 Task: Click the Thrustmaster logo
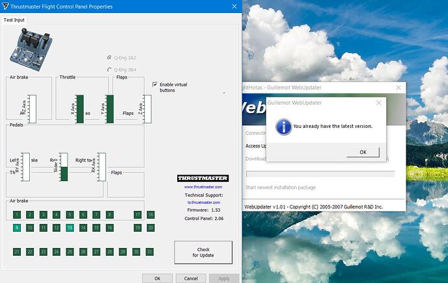(203, 178)
